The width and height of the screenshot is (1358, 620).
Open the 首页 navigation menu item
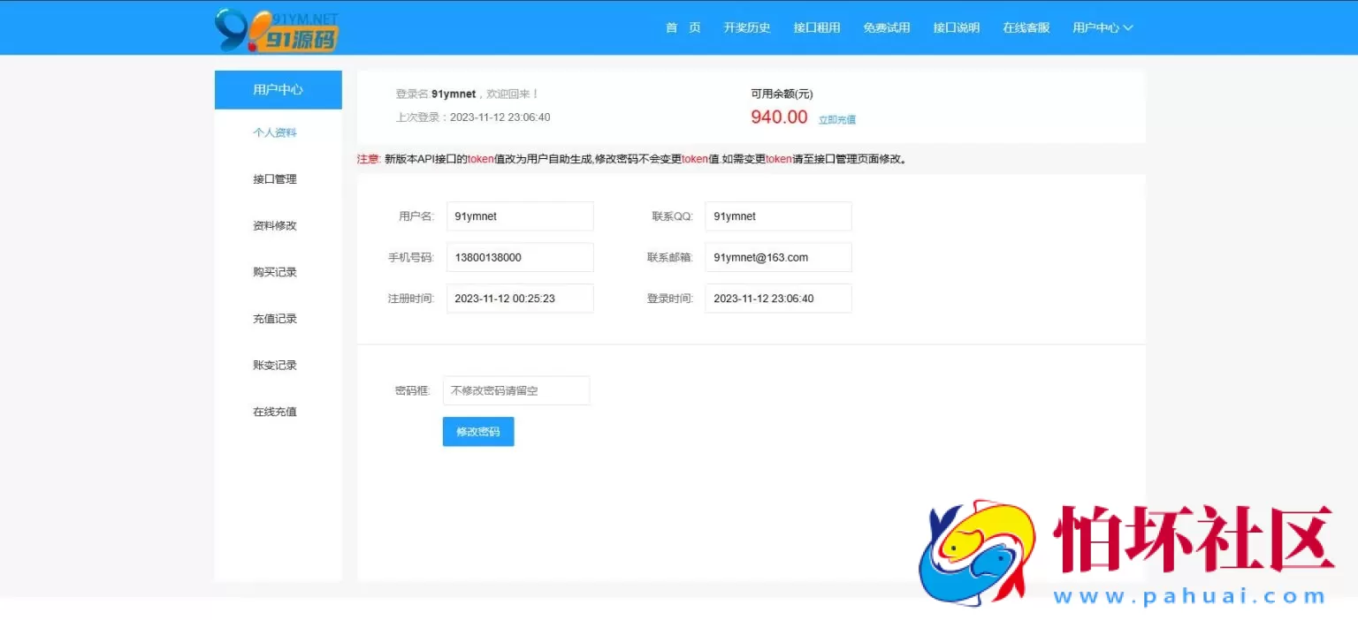[683, 27]
